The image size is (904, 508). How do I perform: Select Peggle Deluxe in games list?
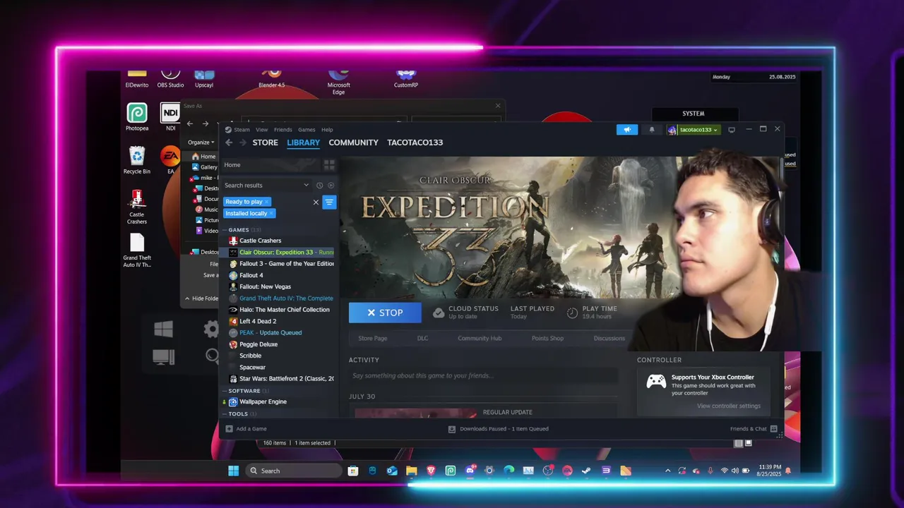point(258,344)
